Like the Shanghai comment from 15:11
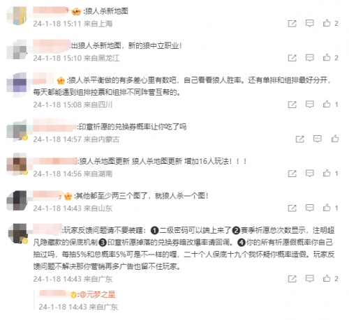Screen dimensions: 349x320 327,23
